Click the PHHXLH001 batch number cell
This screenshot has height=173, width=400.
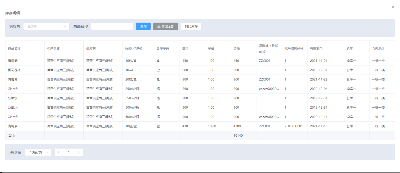293,126
